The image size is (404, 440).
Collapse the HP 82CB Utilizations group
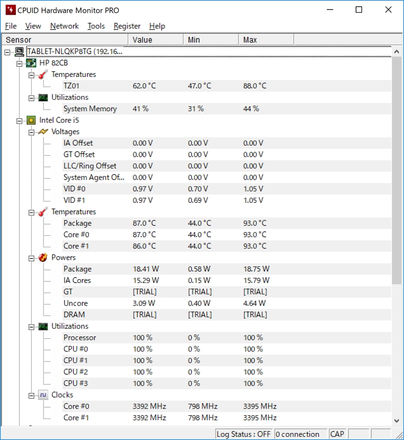31,98
